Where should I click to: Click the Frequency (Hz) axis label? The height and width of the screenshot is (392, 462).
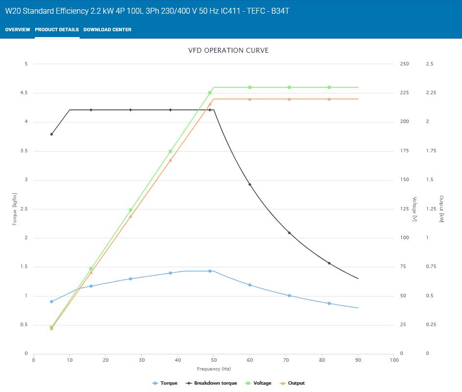(x=214, y=369)
